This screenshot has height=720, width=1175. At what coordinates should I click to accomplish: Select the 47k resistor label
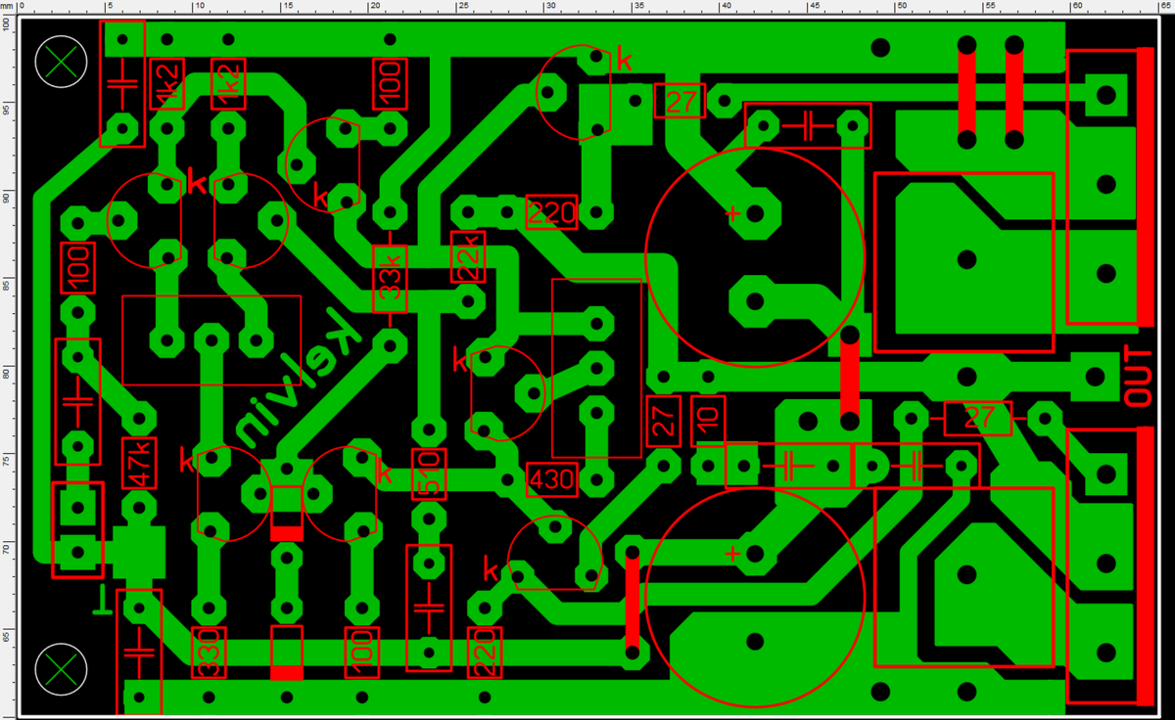[138, 462]
